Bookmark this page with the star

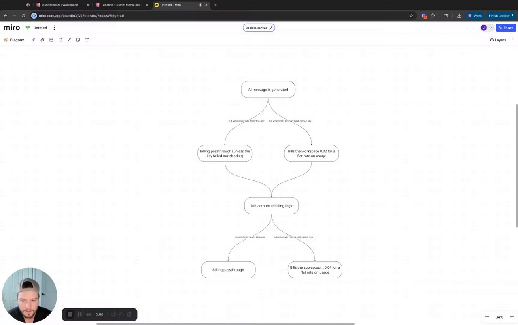tap(411, 16)
